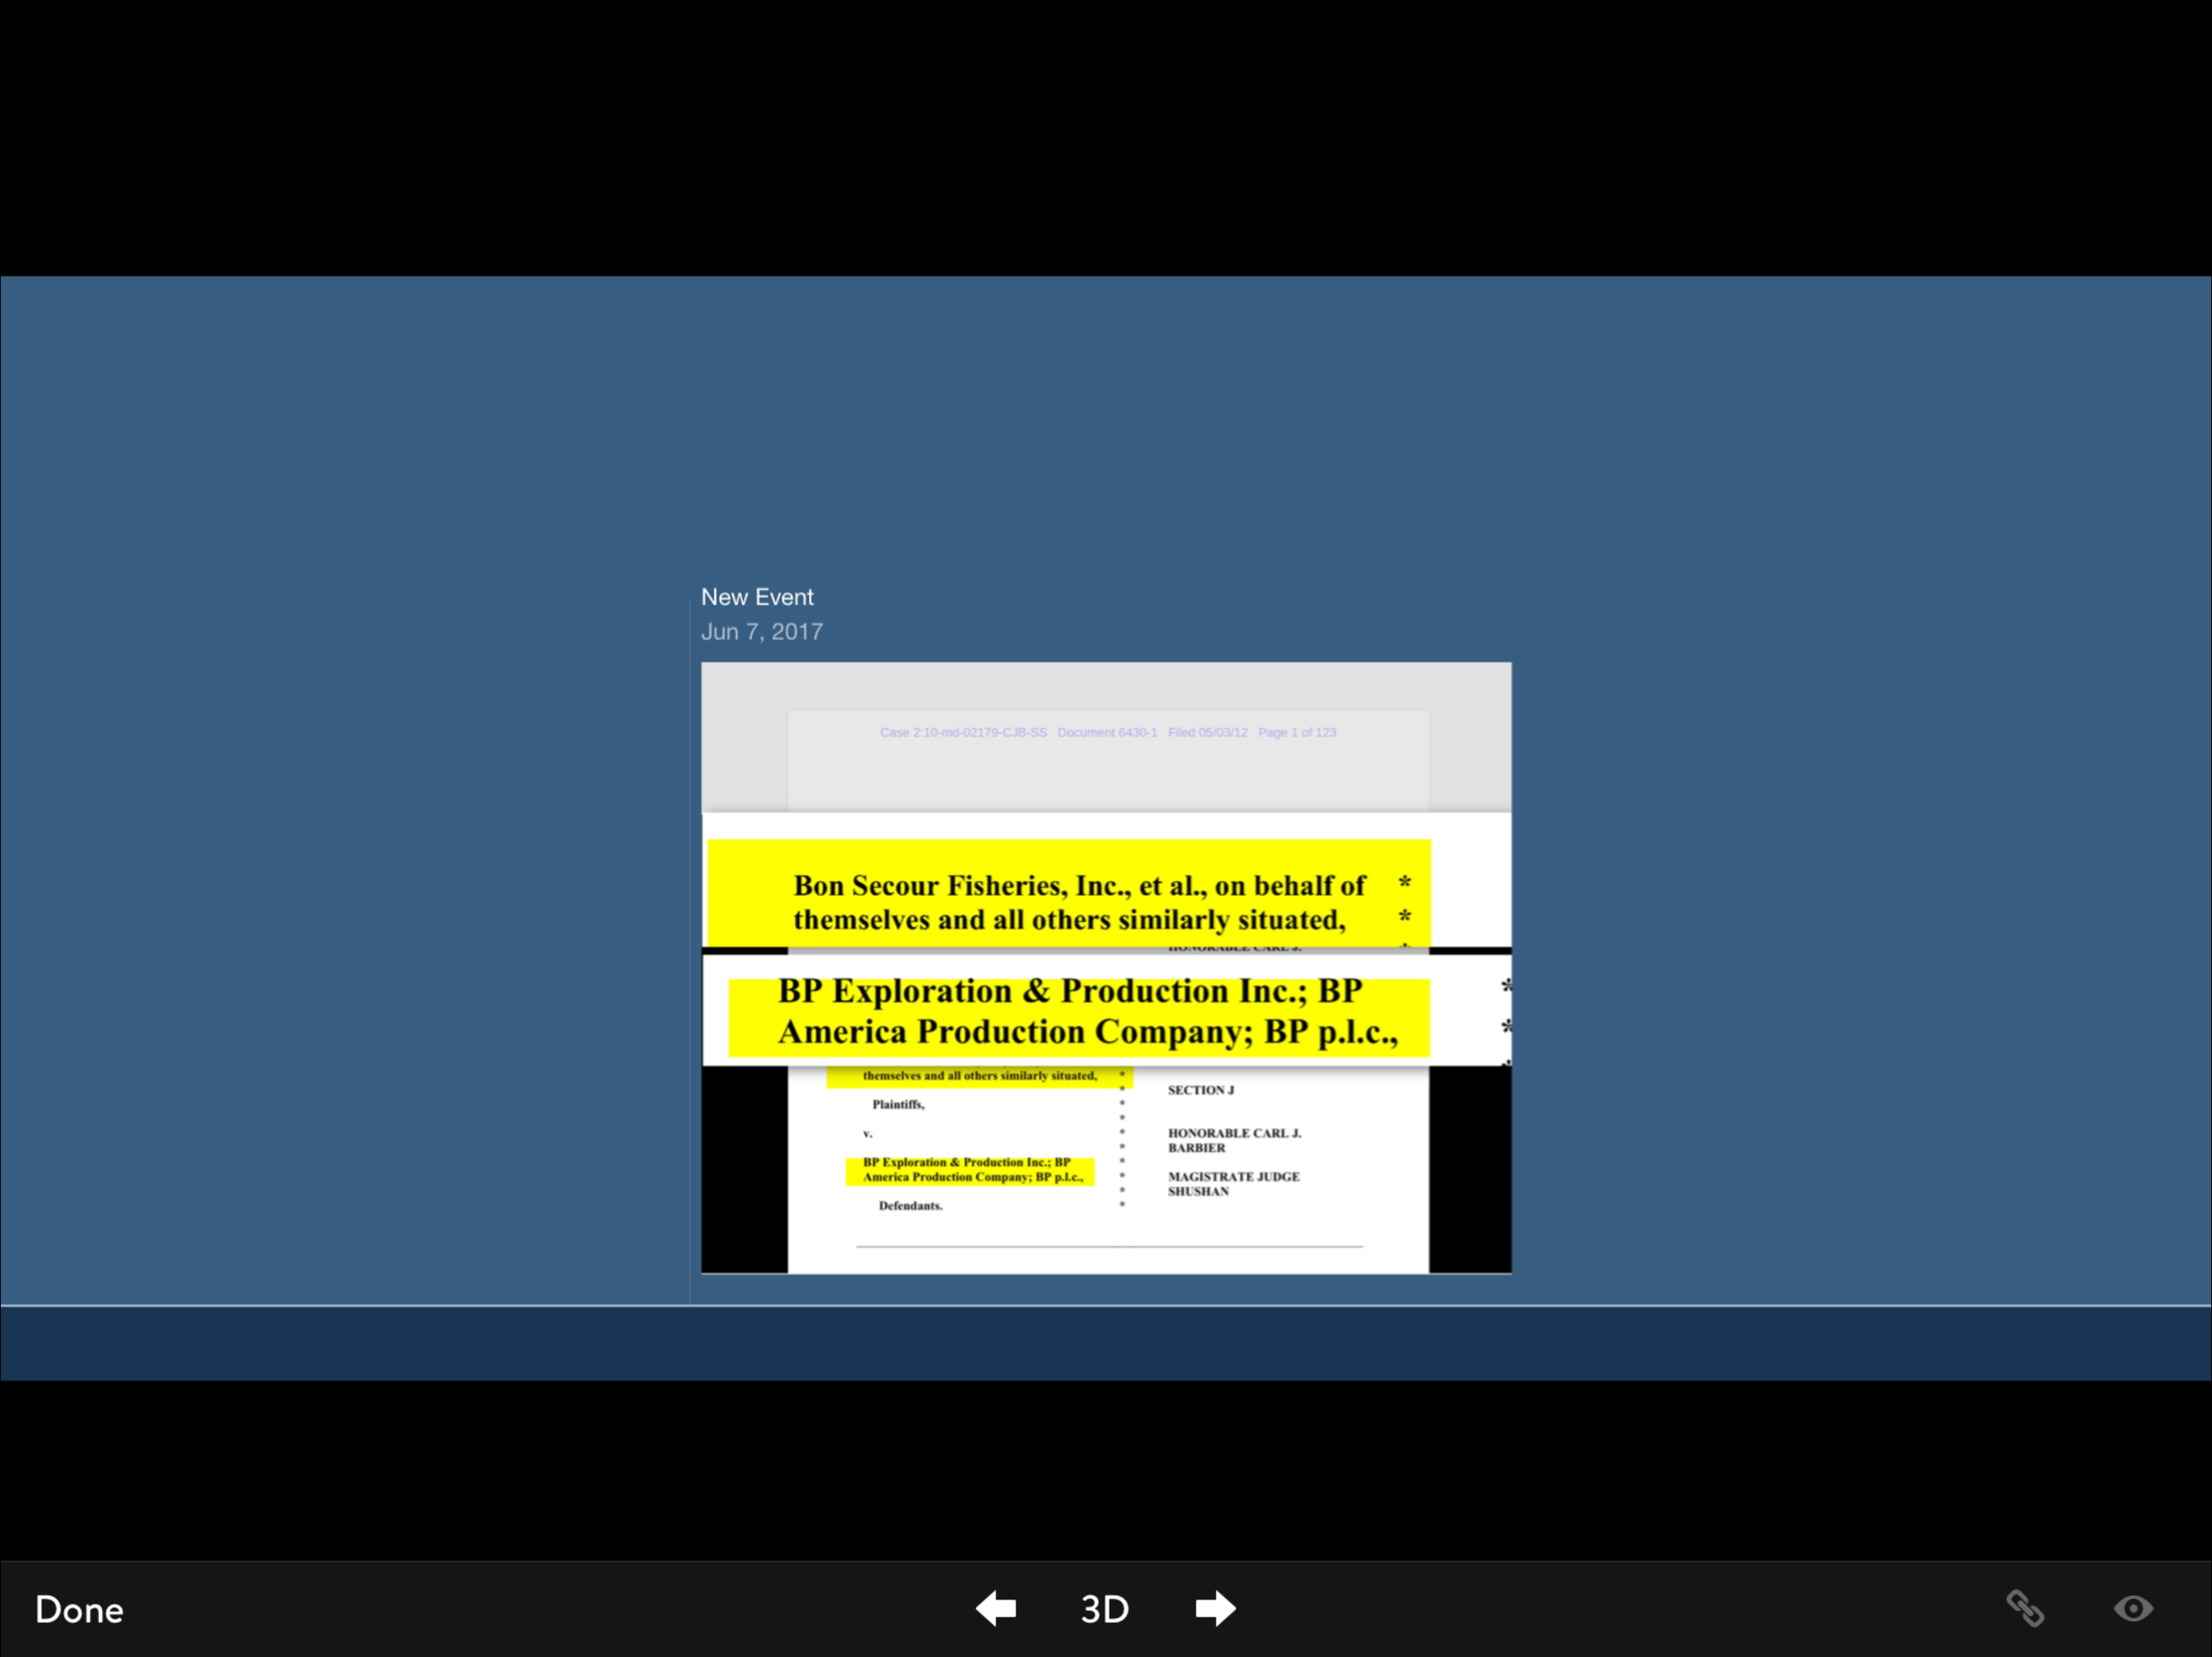Select the New Event title

[757, 597]
